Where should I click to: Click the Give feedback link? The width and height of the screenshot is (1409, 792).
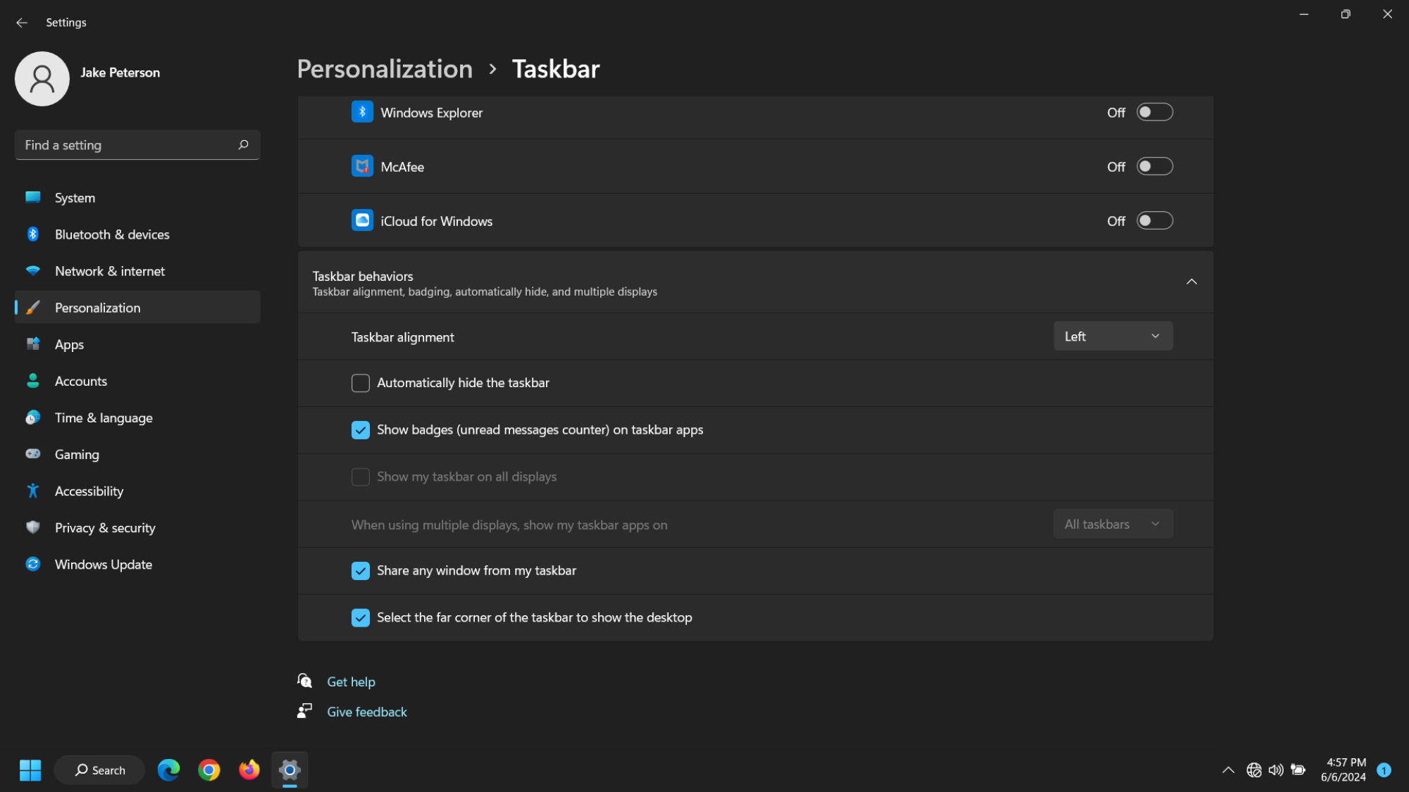tap(366, 712)
